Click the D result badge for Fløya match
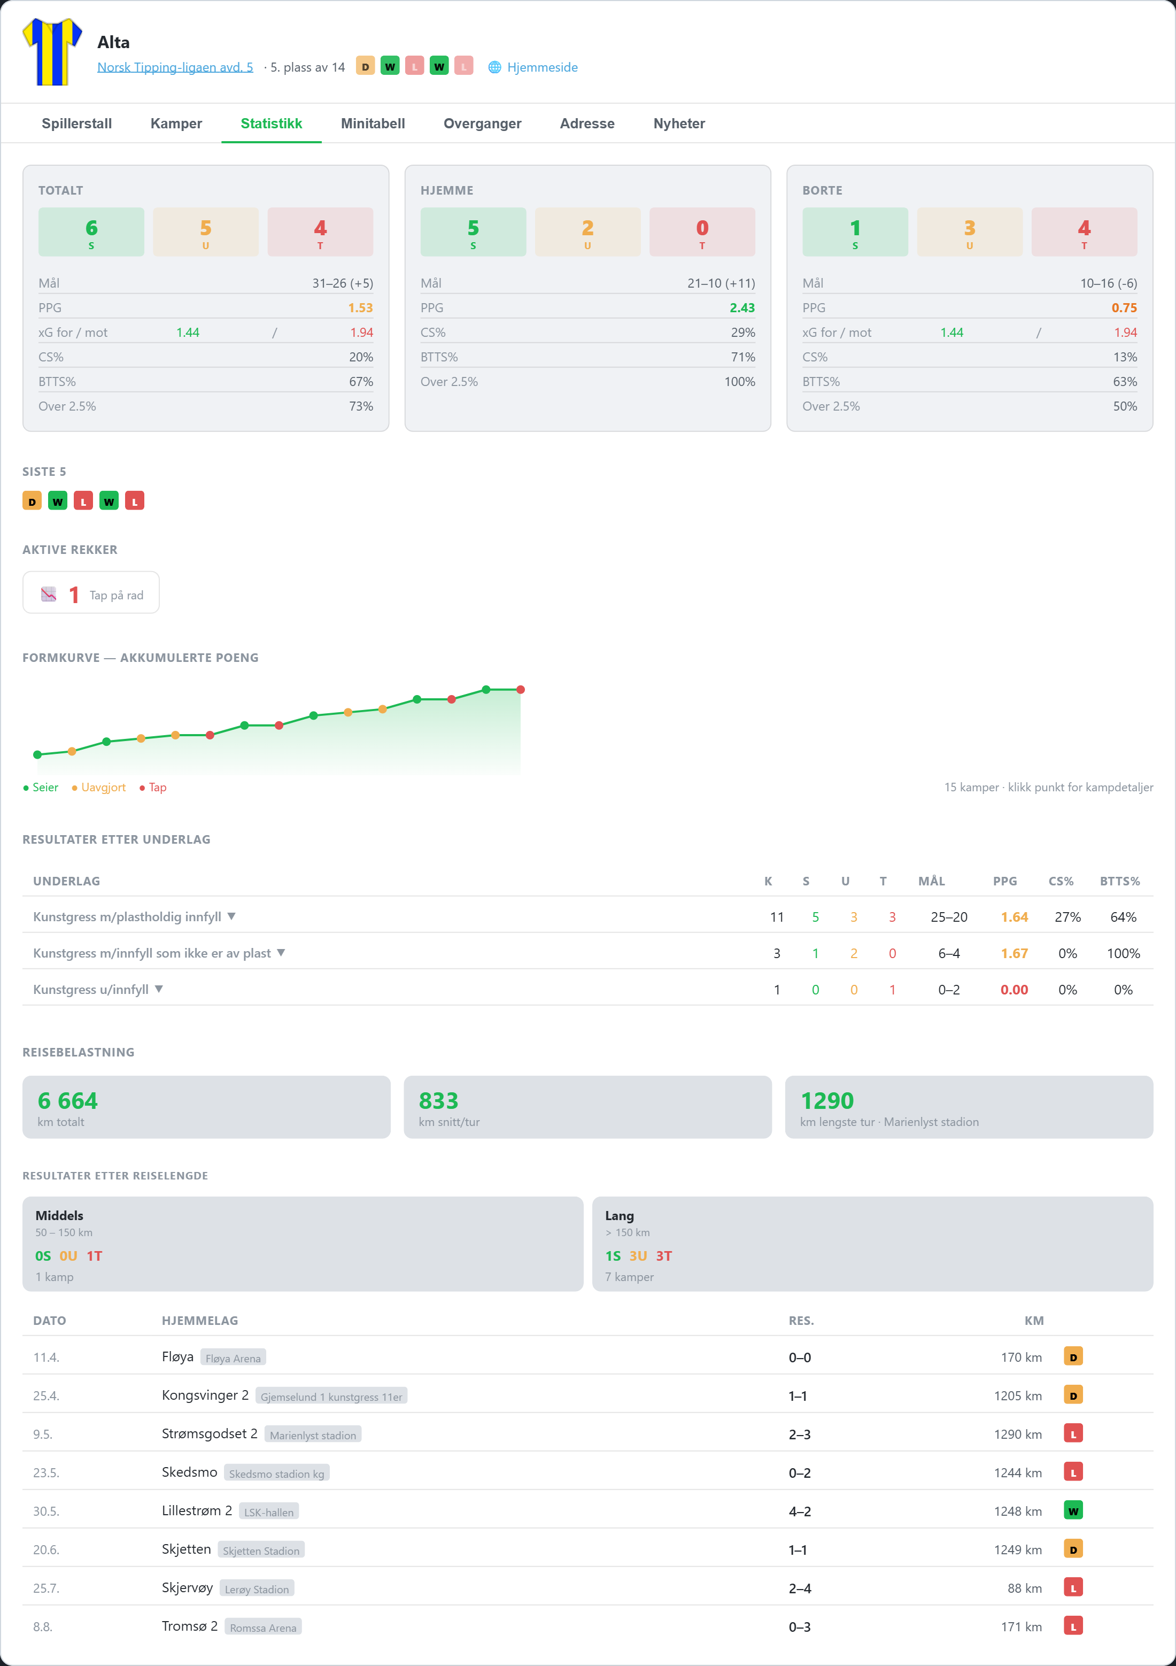The height and width of the screenshot is (1666, 1176). [1073, 1356]
